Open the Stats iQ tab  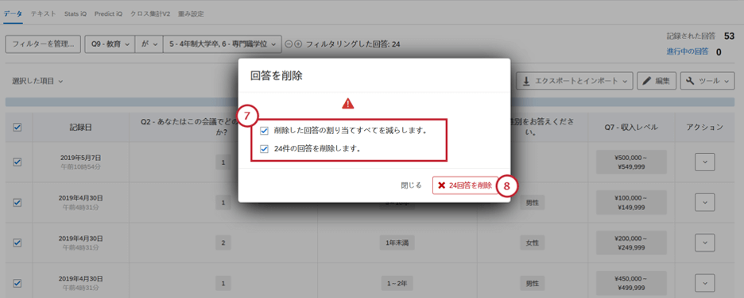point(76,13)
